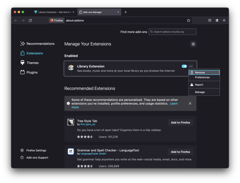Open Themes in the sidebar
The height and width of the screenshot is (183, 240).
(x=29, y=63)
